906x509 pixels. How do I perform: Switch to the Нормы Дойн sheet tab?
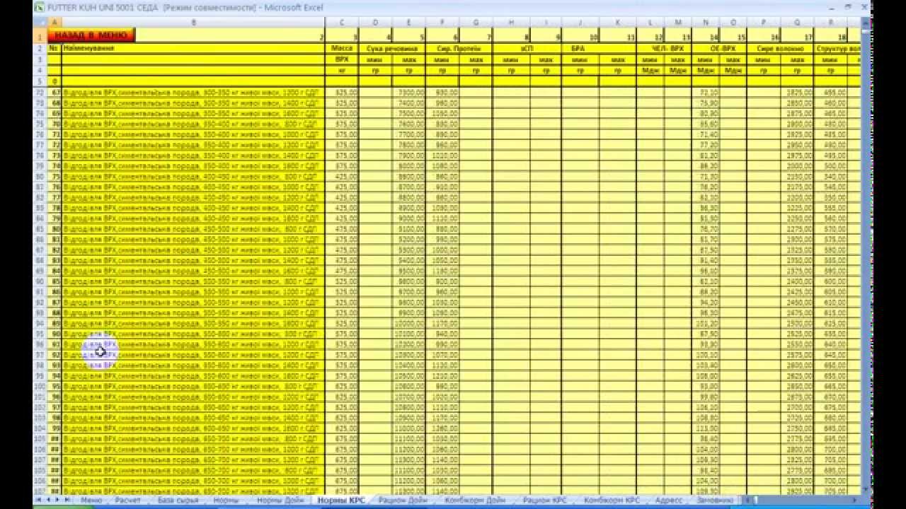[x=280, y=500]
